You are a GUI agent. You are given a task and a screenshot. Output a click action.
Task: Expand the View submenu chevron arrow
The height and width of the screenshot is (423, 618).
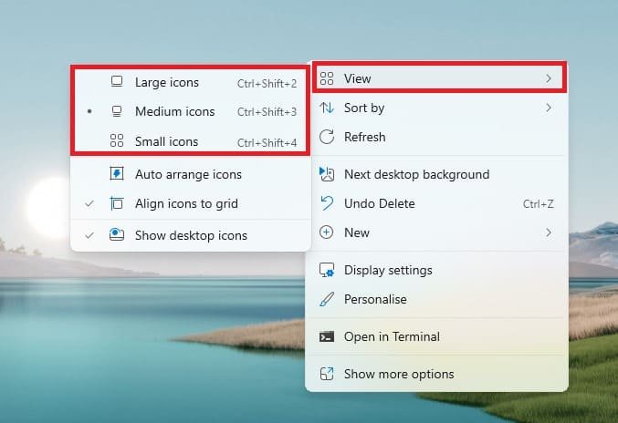click(548, 79)
